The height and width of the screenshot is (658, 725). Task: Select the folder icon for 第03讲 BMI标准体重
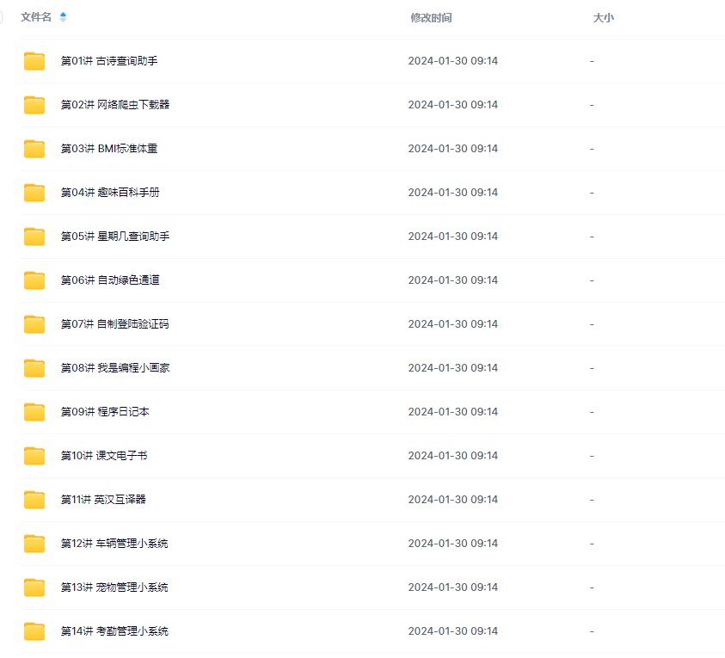[33, 148]
